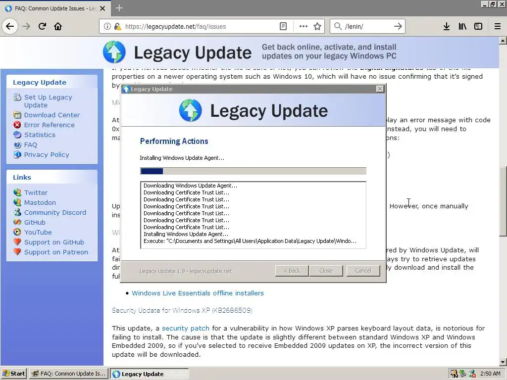The height and width of the screenshot is (380, 507).
Task: Open Windows Live Essentials offline installers link
Action: [198, 293]
